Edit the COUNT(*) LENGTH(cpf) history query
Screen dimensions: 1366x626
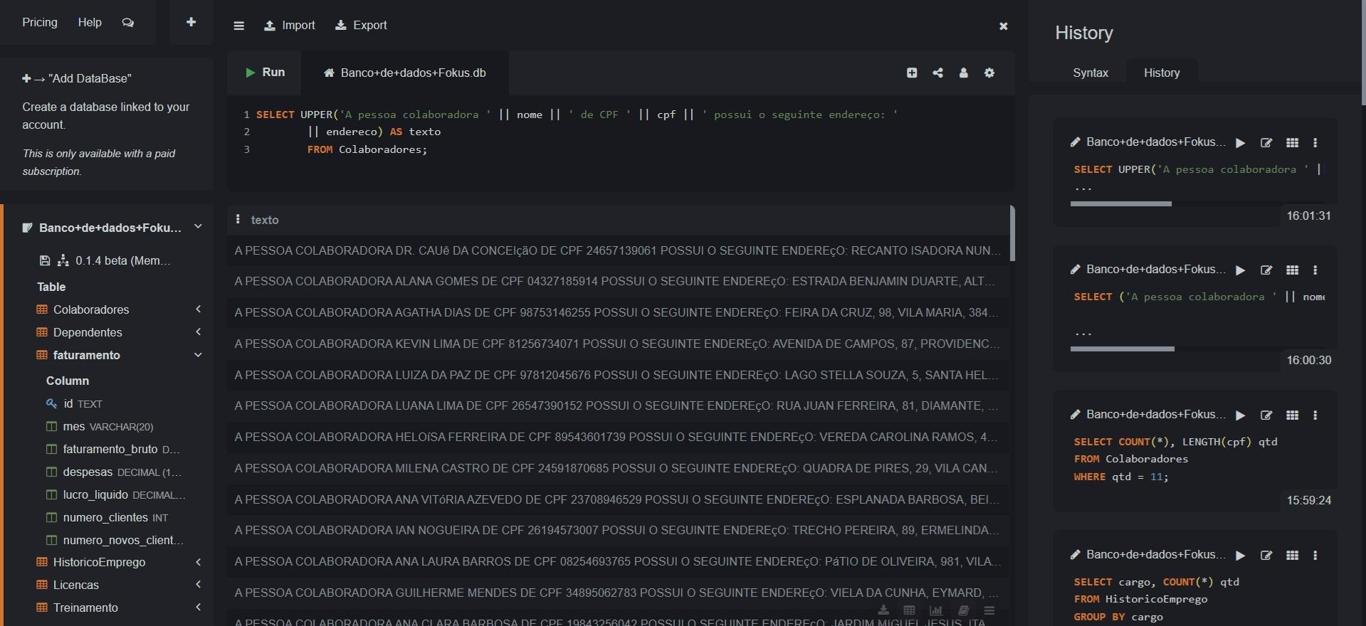click(1266, 415)
